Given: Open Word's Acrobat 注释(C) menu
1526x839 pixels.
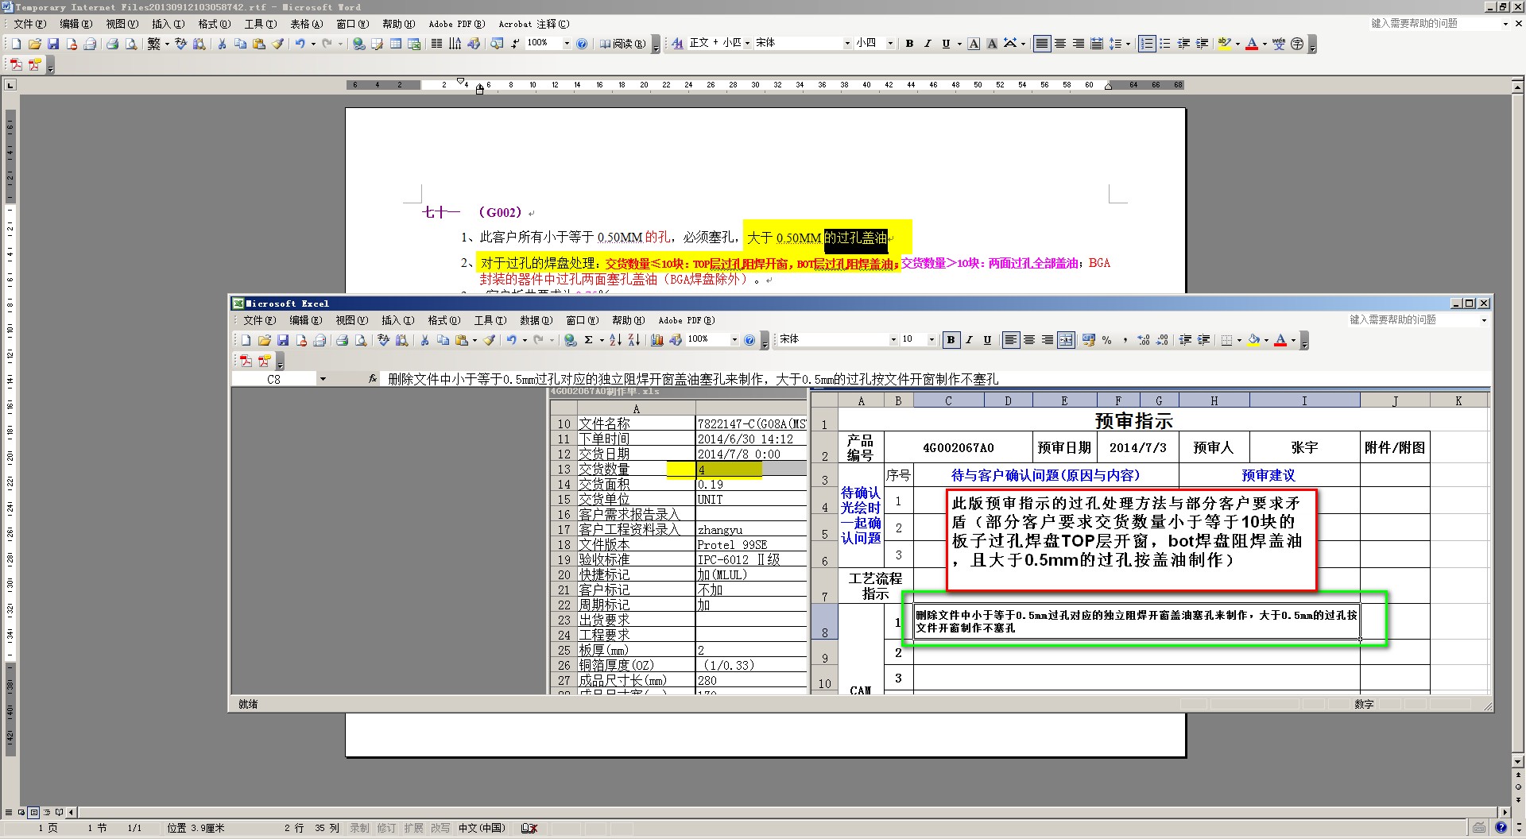Looking at the screenshot, I should tap(534, 24).
